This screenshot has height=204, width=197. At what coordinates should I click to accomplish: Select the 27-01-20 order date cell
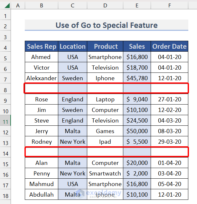(x=169, y=99)
